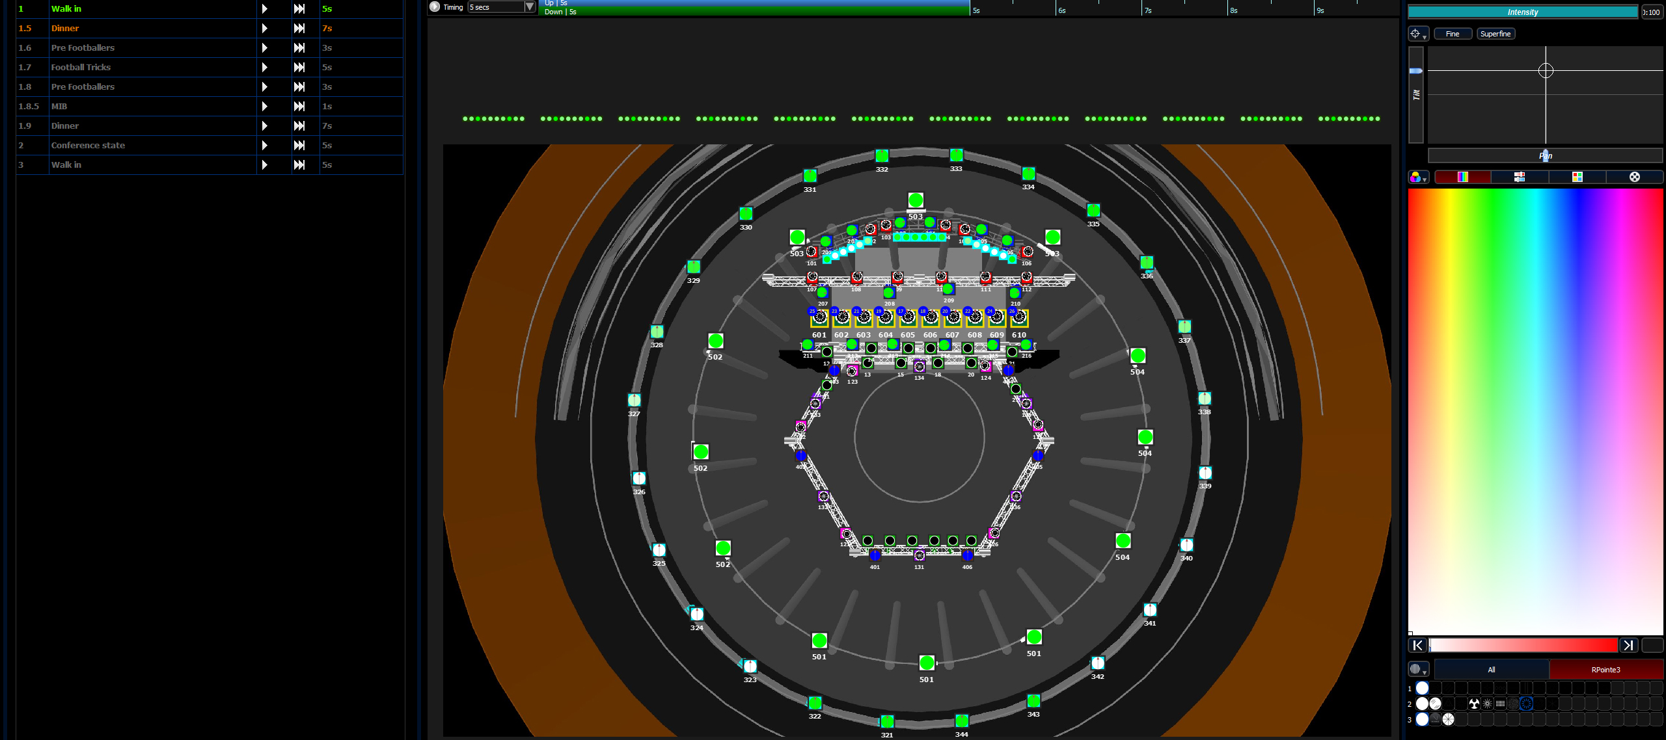The image size is (1666, 740).
Task: Toggle Fine pan/tilt resolution
Action: point(1453,34)
